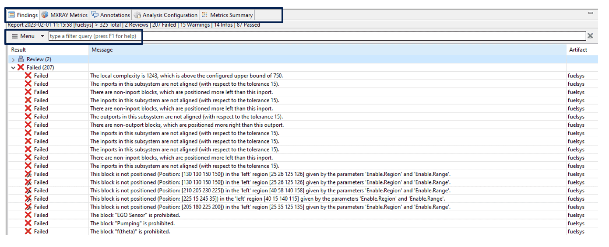Click the Artifact column header
The width and height of the screenshot is (609, 247).
pos(578,50)
